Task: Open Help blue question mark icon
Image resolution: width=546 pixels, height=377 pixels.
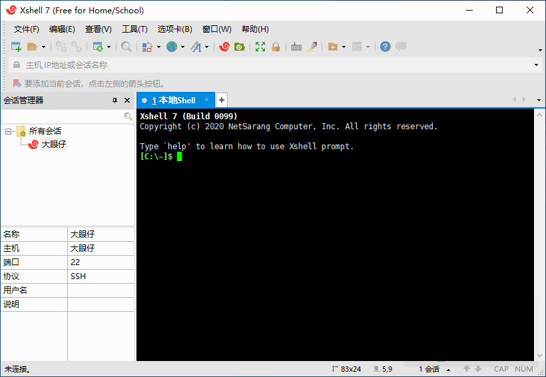Action: click(x=385, y=47)
